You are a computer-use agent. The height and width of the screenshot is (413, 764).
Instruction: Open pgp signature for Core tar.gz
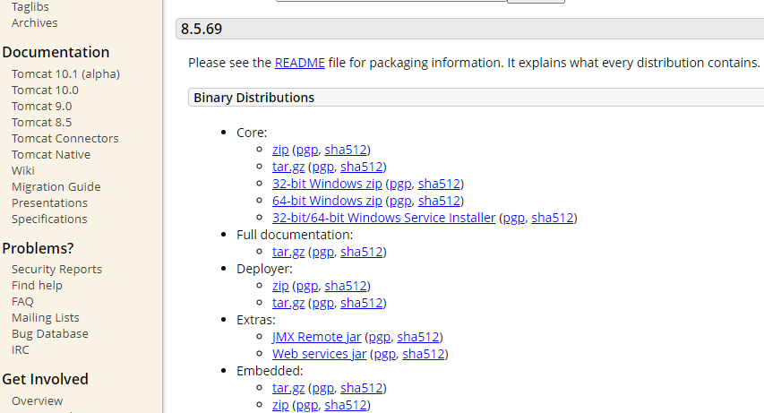click(323, 167)
